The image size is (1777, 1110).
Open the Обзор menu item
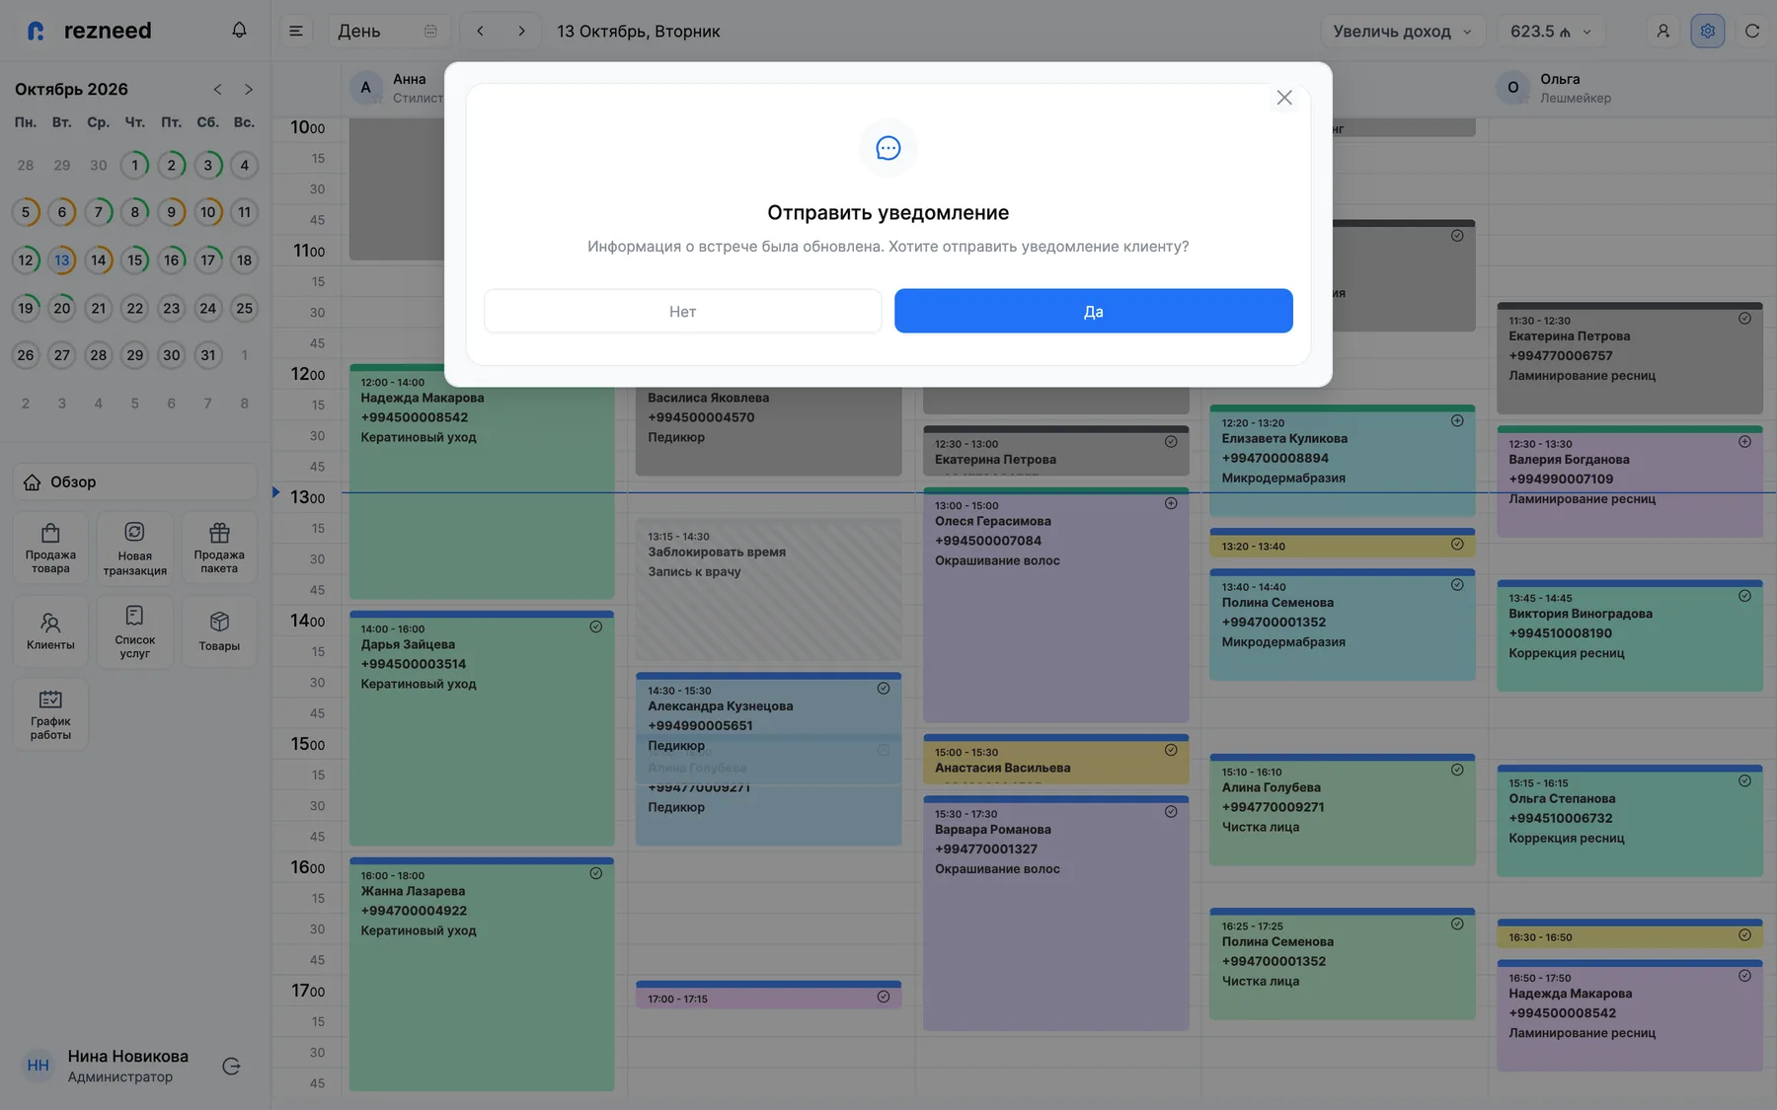point(135,481)
